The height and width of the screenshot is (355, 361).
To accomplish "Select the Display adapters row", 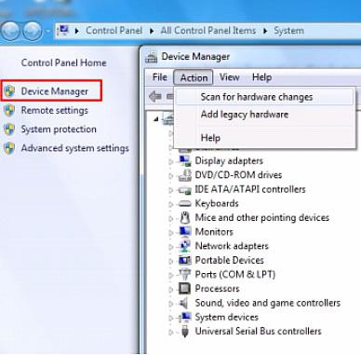I will pyautogui.click(x=229, y=161).
